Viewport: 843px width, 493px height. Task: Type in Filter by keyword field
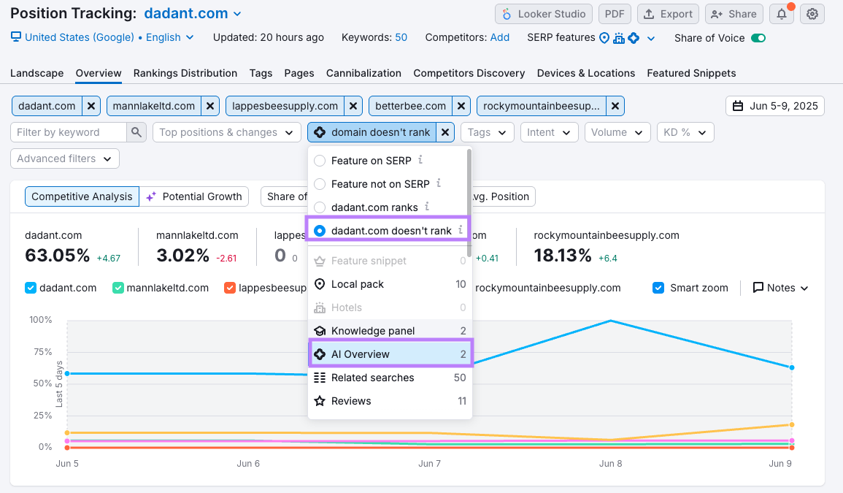(69, 132)
